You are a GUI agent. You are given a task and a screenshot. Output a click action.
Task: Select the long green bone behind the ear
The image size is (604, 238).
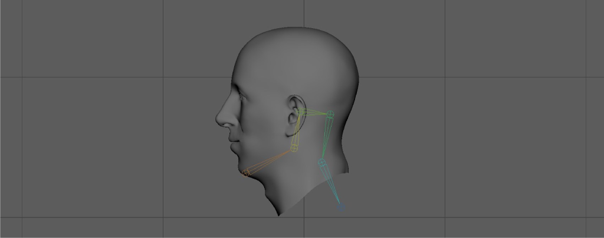pos(327,138)
